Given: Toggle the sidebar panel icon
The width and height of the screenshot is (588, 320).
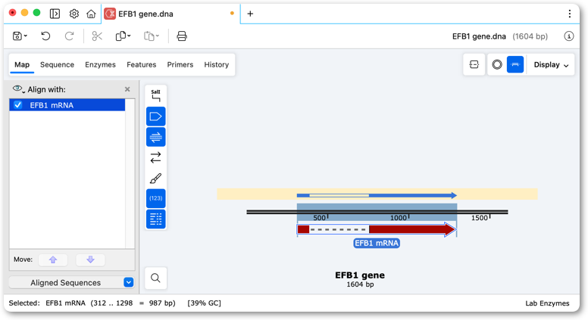Looking at the screenshot, I should [x=55, y=14].
